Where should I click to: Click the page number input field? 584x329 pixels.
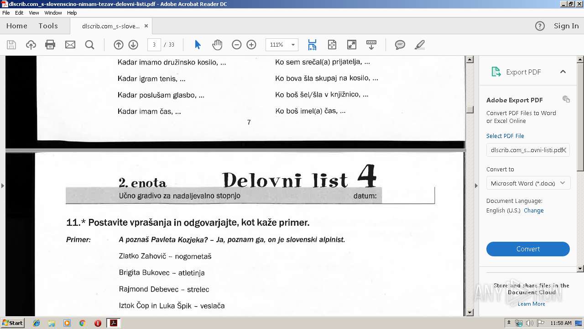click(154, 45)
